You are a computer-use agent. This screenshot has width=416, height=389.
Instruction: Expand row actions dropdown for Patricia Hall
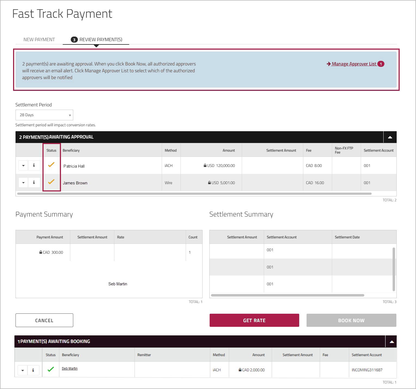pyautogui.click(x=23, y=165)
